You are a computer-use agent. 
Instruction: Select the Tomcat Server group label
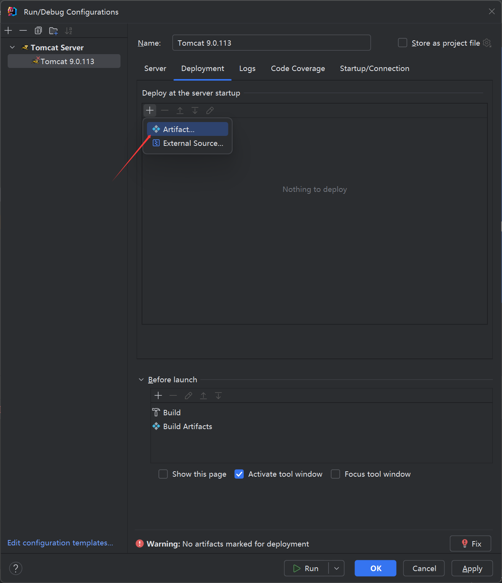[57, 48]
